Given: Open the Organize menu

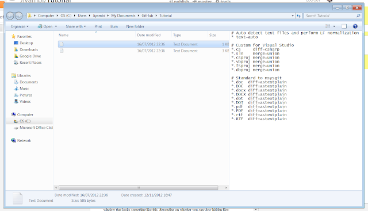Looking at the screenshot, I should (20, 26).
